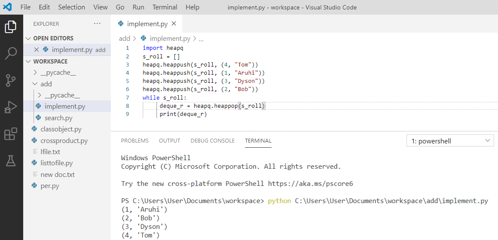Image resolution: width=498 pixels, height=240 pixels.
Task: Switch to the PROBLEMS panel tab
Action: (x=134, y=141)
